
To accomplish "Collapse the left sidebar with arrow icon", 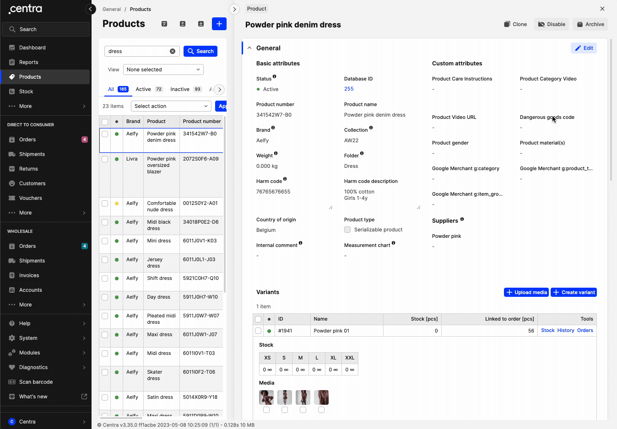I will tap(91, 9).
